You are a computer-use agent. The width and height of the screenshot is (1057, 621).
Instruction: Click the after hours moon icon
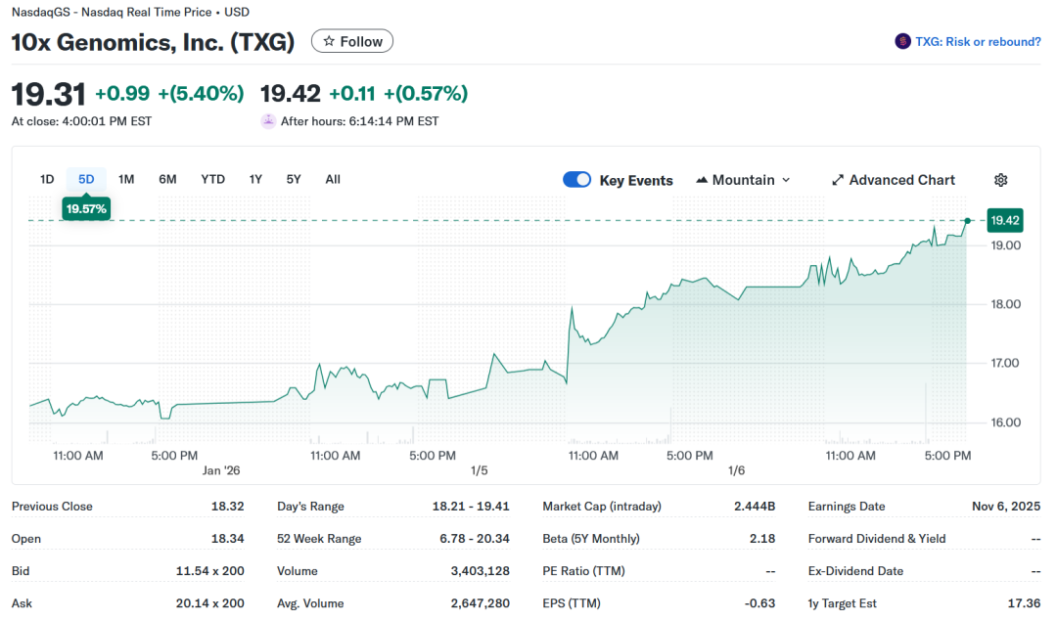[x=268, y=121]
